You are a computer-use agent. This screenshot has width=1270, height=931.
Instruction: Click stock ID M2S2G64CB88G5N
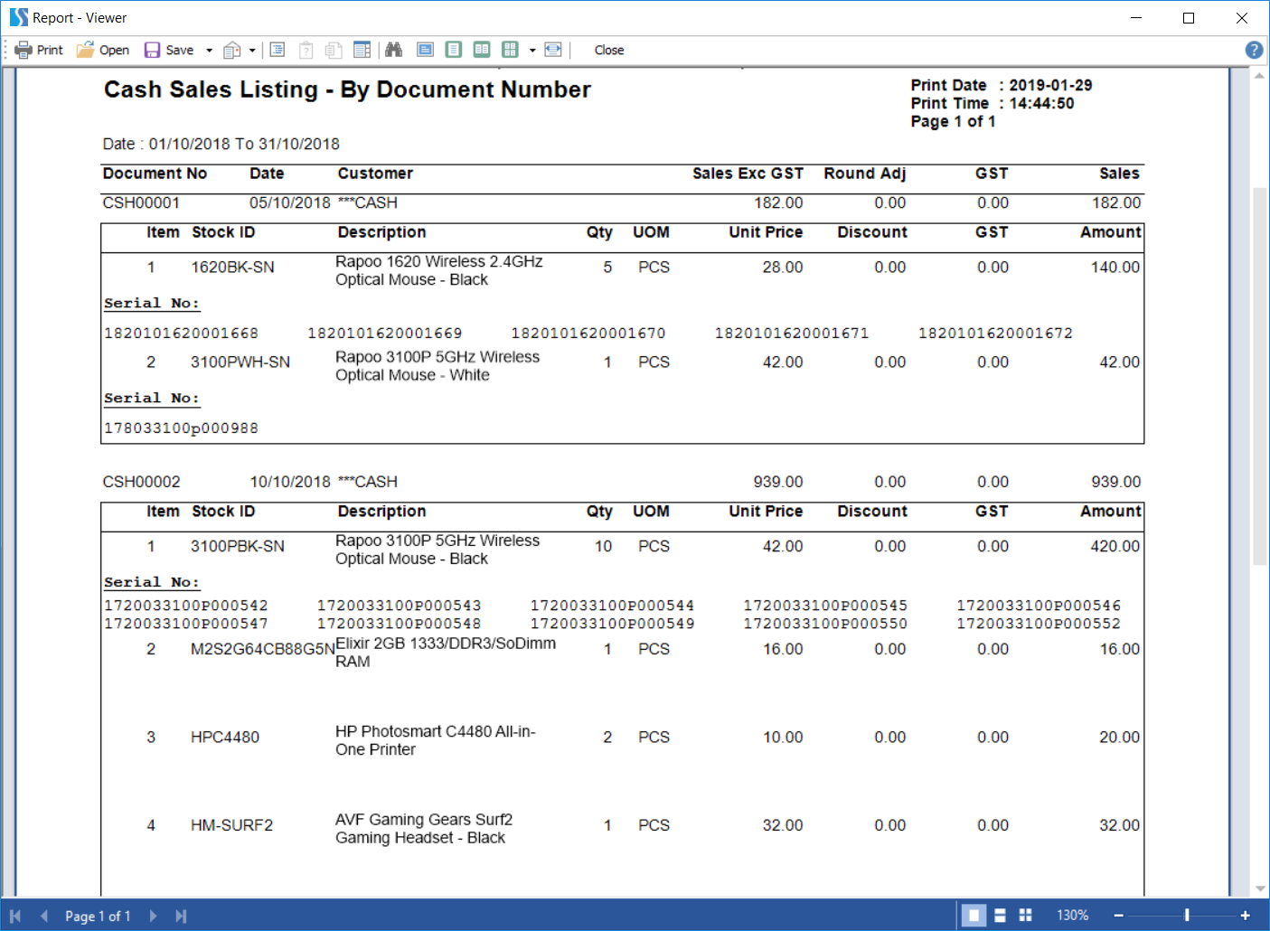tap(262, 650)
